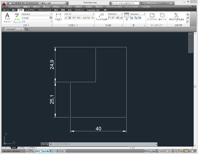Open the ツール(T) menu
This screenshot has width=198, height=154.
click(67, 7)
